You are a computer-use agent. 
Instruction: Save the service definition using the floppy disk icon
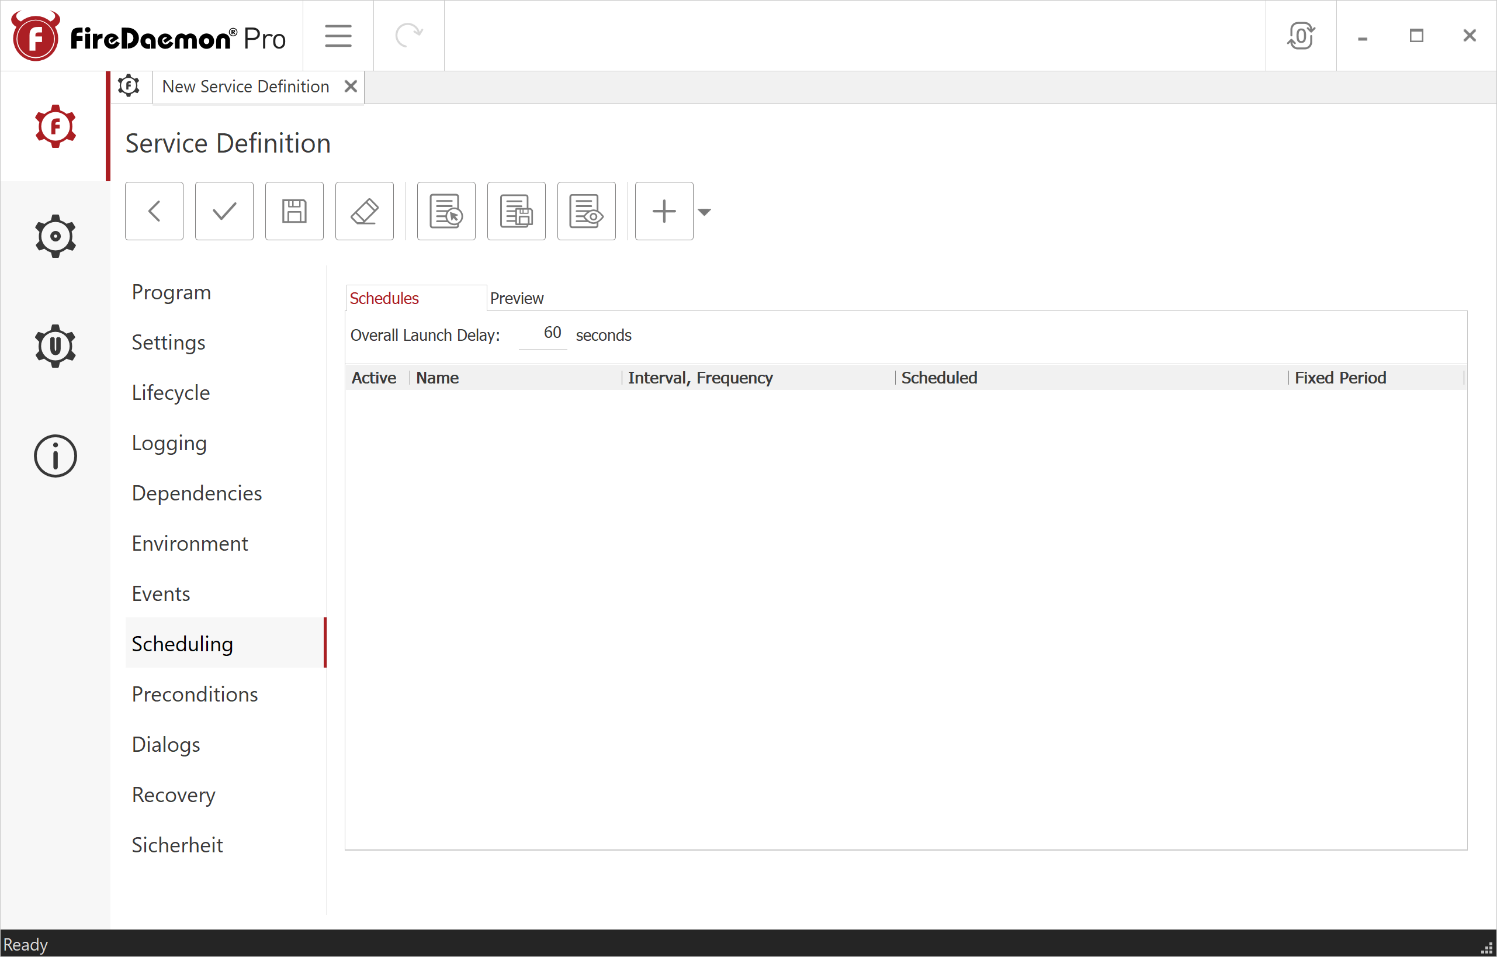[294, 211]
